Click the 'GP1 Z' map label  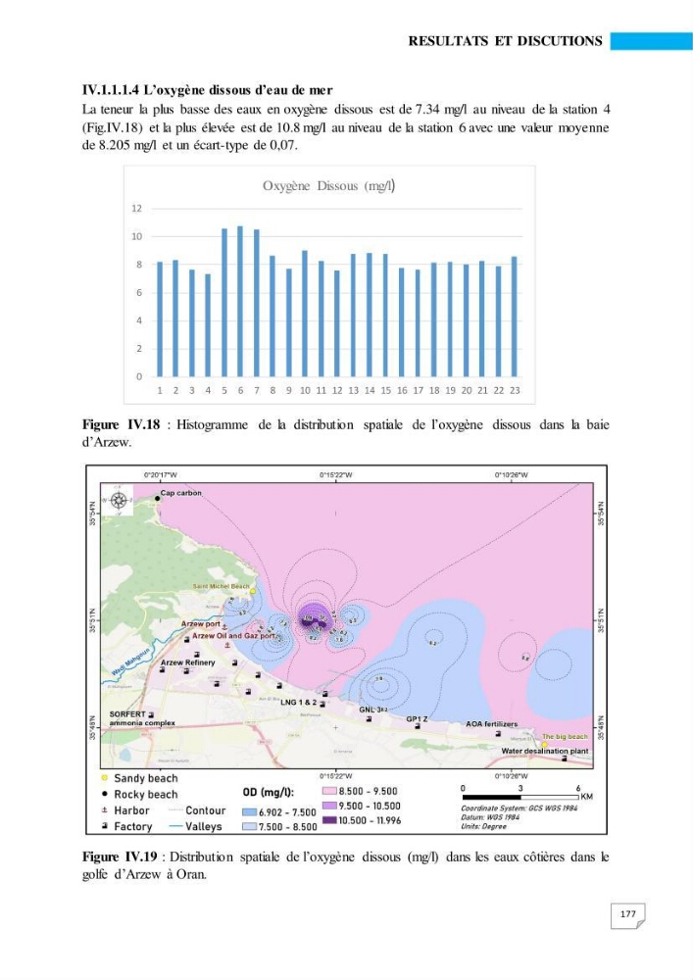click(x=417, y=719)
